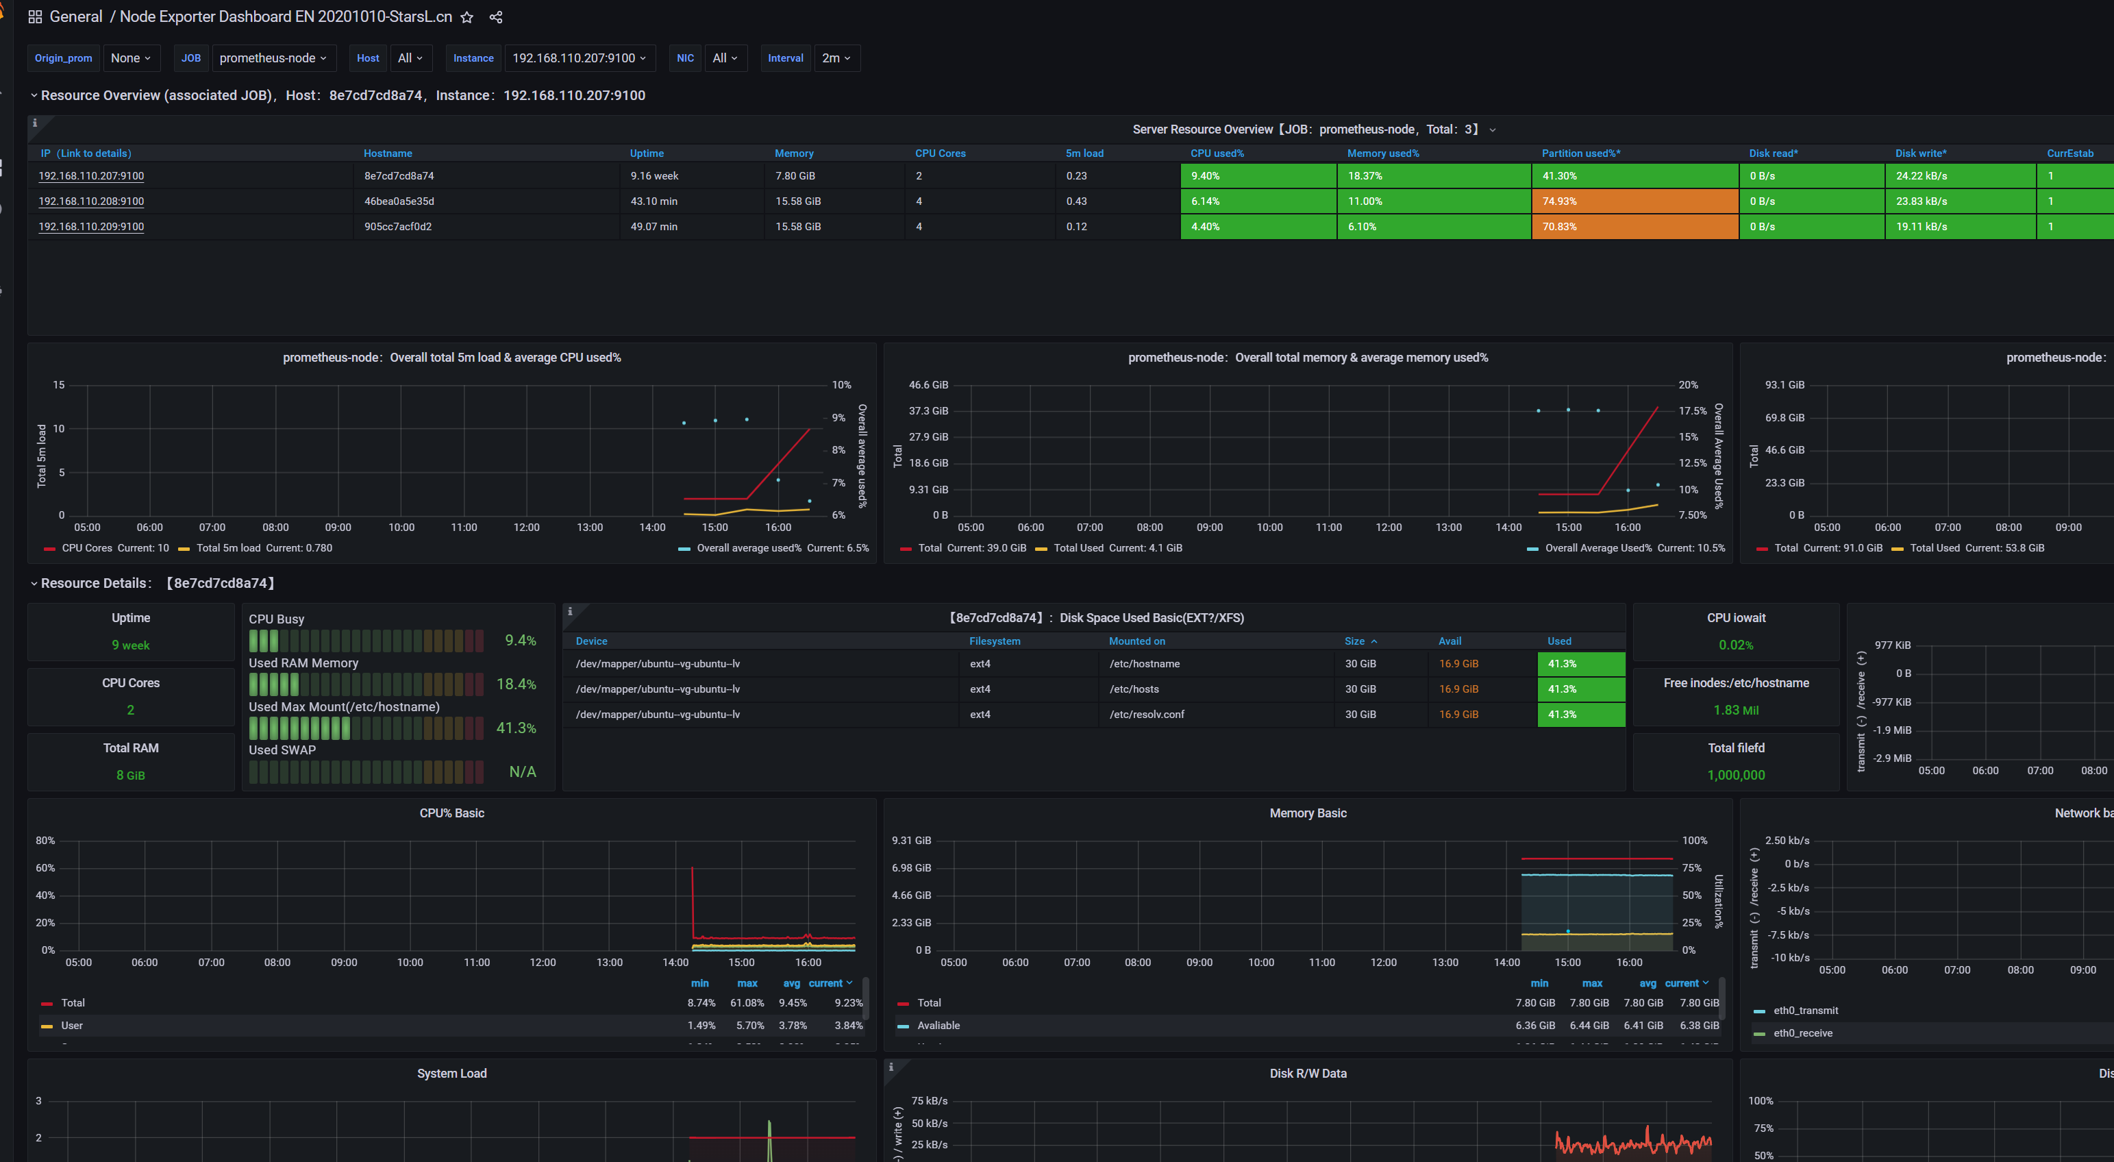Sort disk table by Filesystem column
This screenshot has height=1162, width=2114.
coord(995,641)
